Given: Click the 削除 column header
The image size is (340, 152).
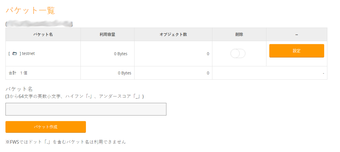Looking at the screenshot, I should 239,34.
